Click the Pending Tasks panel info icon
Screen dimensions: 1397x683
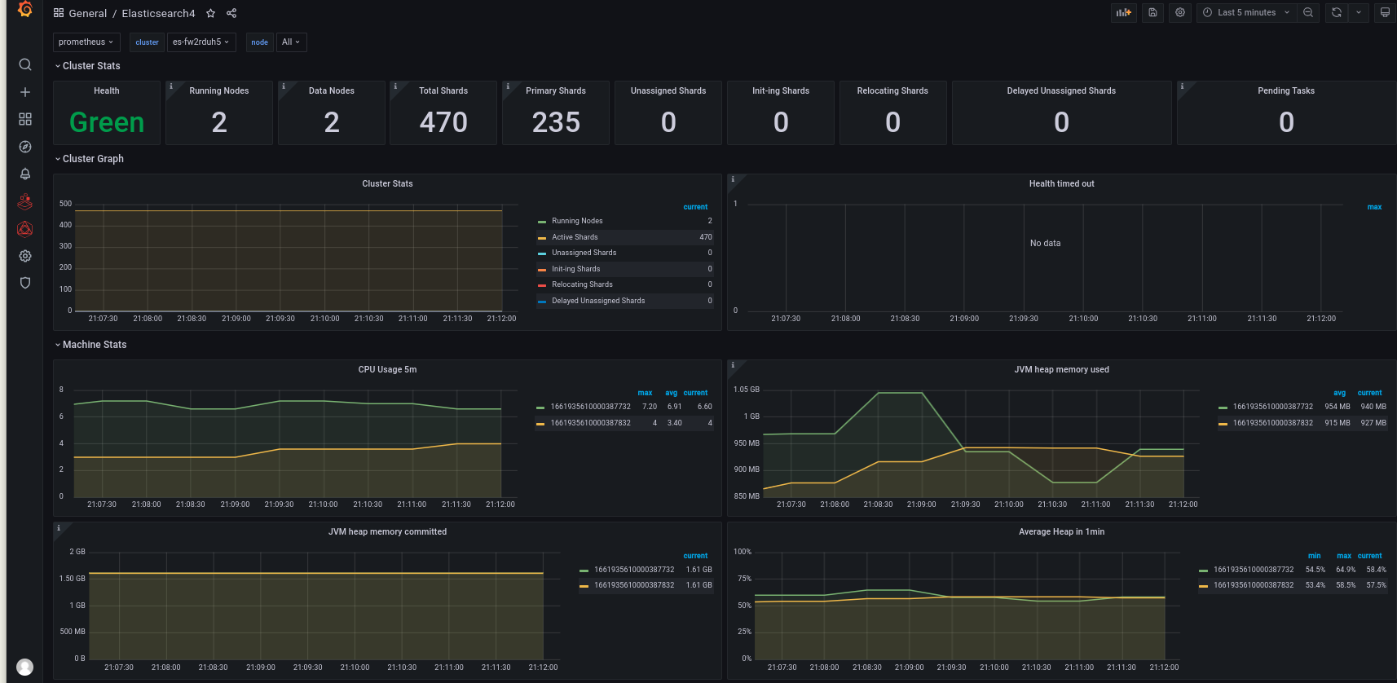click(1183, 86)
